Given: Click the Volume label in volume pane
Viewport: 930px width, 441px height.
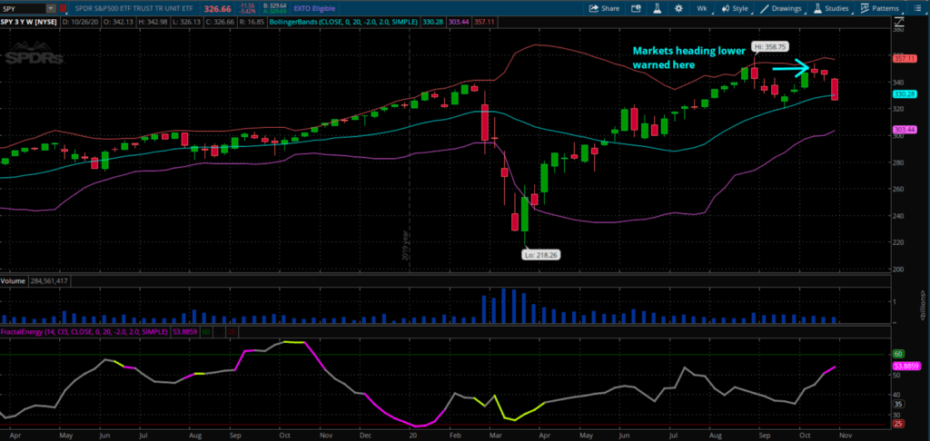Looking at the screenshot, I should pyautogui.click(x=13, y=280).
